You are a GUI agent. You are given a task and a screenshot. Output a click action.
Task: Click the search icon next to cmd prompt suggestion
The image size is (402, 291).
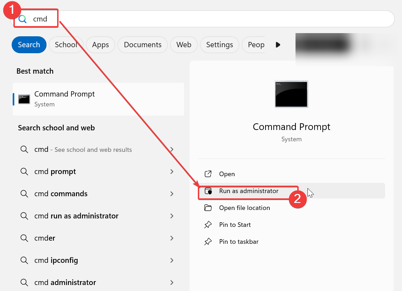coord(24,172)
